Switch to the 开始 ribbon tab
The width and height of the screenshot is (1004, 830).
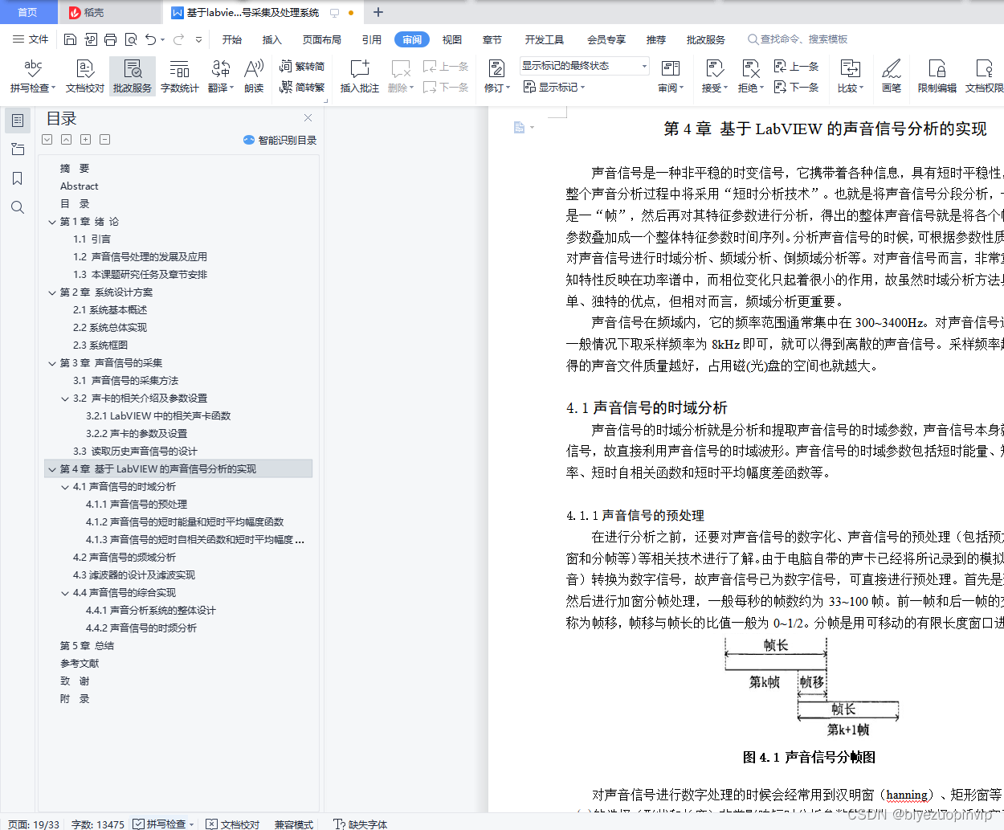click(232, 39)
